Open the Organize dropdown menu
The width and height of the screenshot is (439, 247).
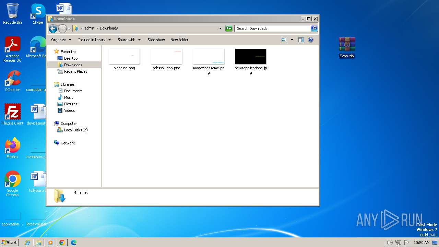point(61,40)
